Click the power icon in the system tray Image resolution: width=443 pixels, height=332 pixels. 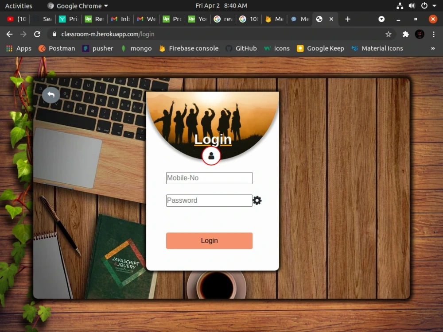(424, 6)
